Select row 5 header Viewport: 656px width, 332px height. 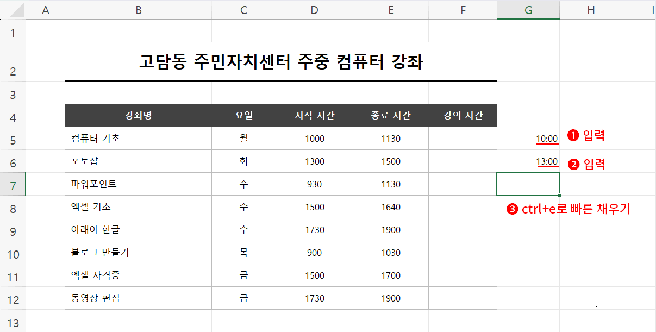13,139
